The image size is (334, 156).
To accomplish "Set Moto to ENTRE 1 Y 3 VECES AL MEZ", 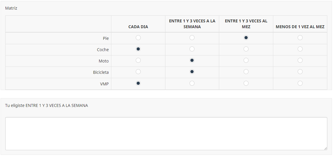I will click(x=246, y=60).
